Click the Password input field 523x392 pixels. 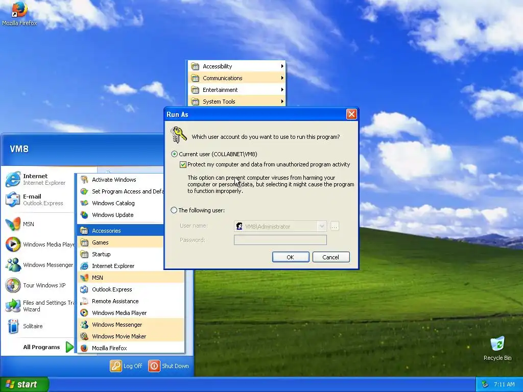[280, 240]
